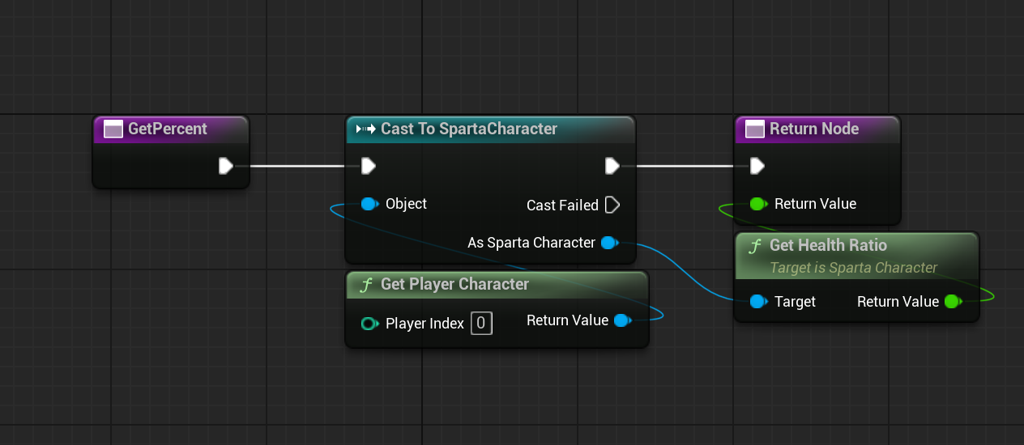
Task: Click the Player Index input pin
Action: [x=369, y=324]
